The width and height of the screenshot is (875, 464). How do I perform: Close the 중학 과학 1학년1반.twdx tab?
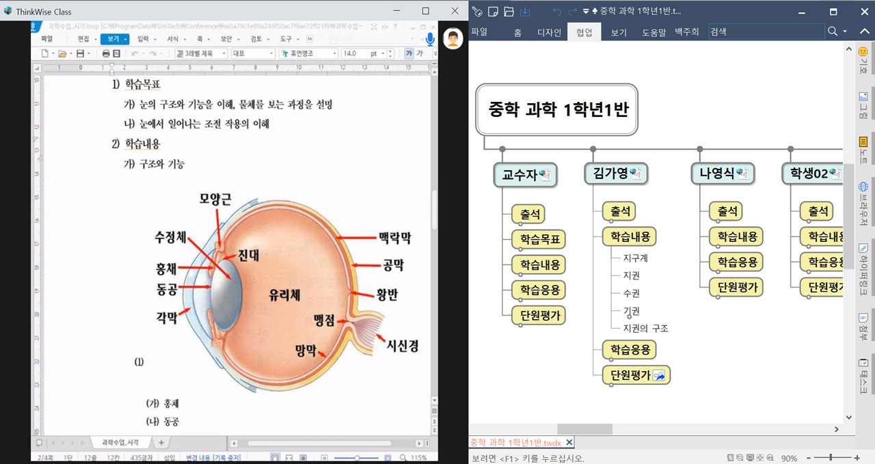click(x=569, y=442)
